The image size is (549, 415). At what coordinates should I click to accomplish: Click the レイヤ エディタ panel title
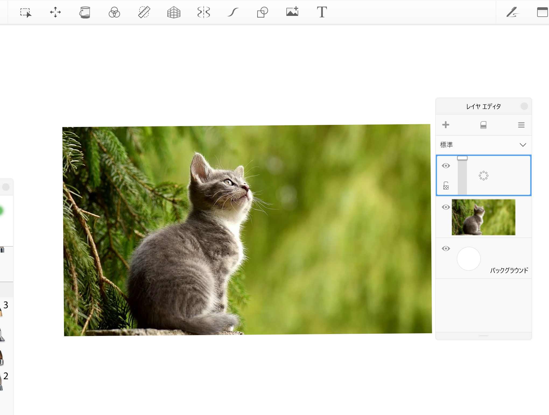pyautogui.click(x=483, y=107)
